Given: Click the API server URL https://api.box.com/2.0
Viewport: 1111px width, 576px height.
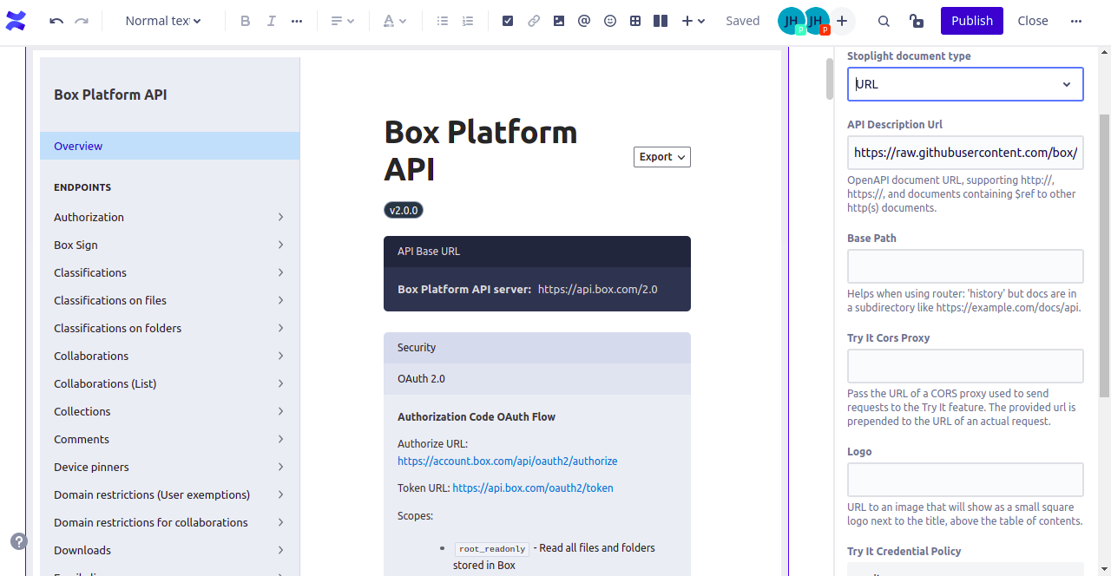Looking at the screenshot, I should 598,289.
